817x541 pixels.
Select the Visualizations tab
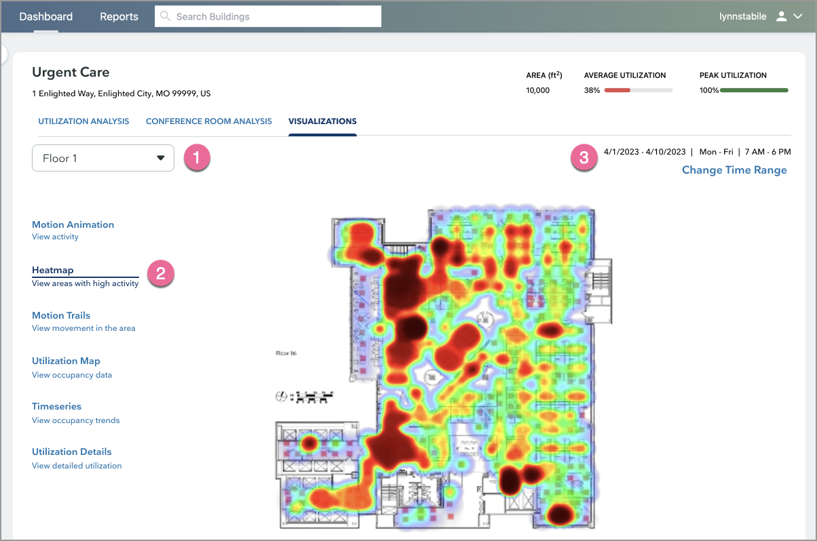tap(322, 121)
